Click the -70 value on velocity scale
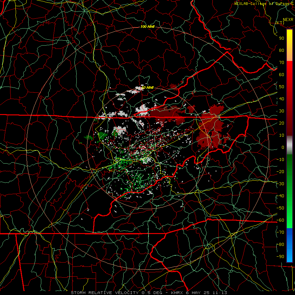This screenshot has height=295, width=295. tap(280, 232)
